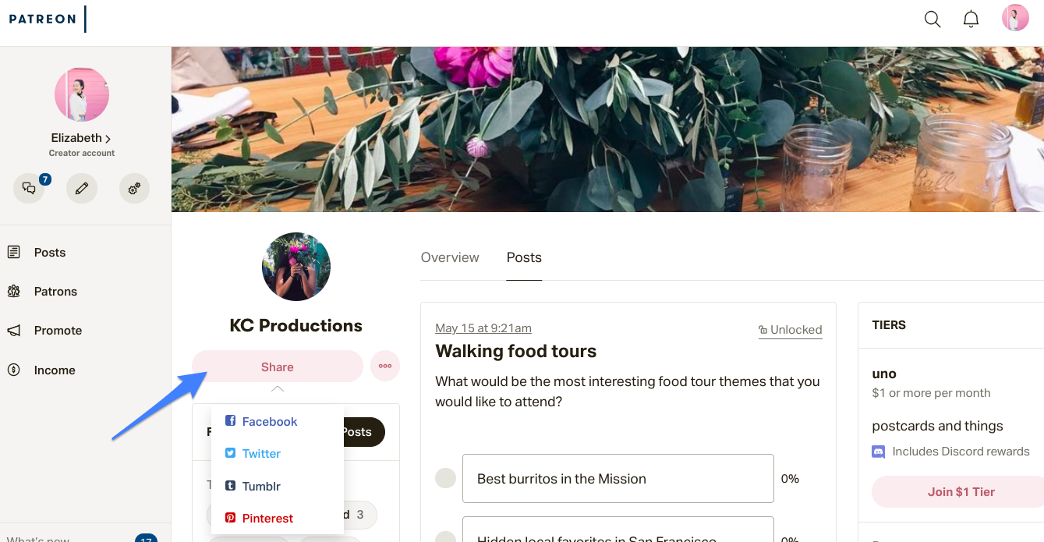Screen dimensions: 1044x542
Task: Open profile avatar menu in top bar
Action: pyautogui.click(x=1015, y=18)
